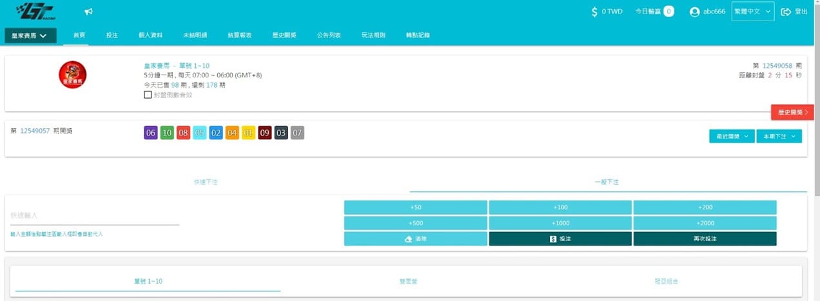Click the +2000 amount button
Screen dimensions: 820x301
(x=705, y=223)
